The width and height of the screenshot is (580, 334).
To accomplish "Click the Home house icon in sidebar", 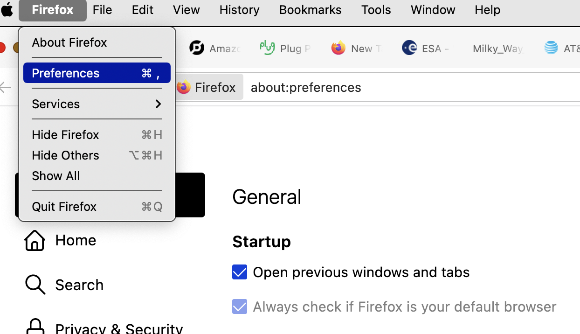I will [35, 240].
